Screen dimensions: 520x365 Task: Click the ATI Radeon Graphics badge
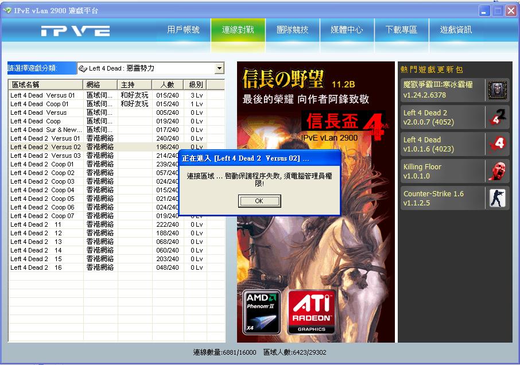312,312
